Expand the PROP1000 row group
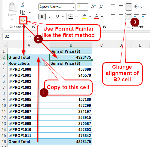The width and height of the screenshot is (150, 147). [x=10, y=69]
